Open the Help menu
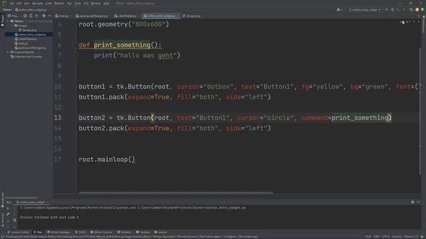 click(x=106, y=3)
